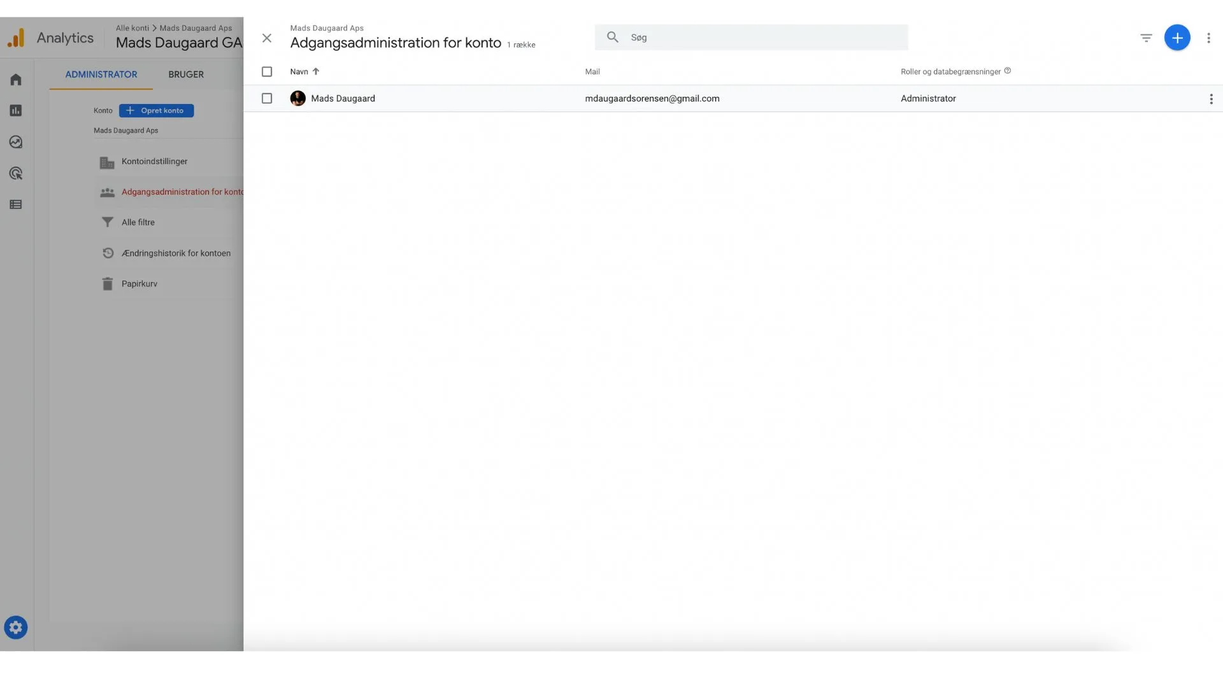
Task: Open the Configure list sidebar icon
Action: coord(16,204)
